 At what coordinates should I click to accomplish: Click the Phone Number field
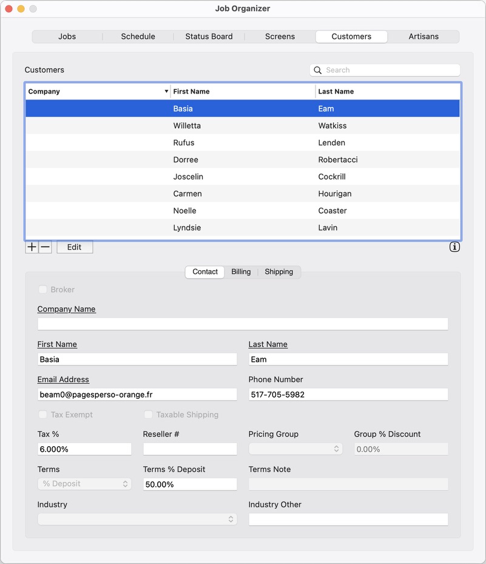click(x=348, y=395)
